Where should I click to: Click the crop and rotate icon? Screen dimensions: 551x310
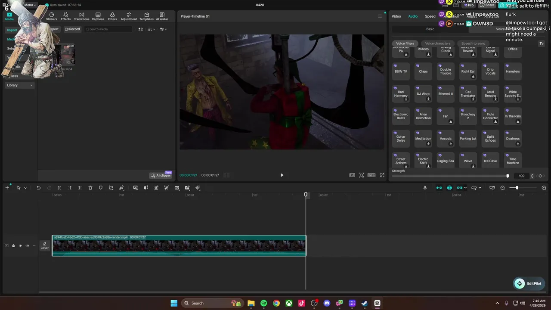tap(111, 188)
